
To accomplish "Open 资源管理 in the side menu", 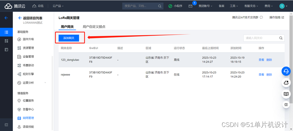I will 28,48.
